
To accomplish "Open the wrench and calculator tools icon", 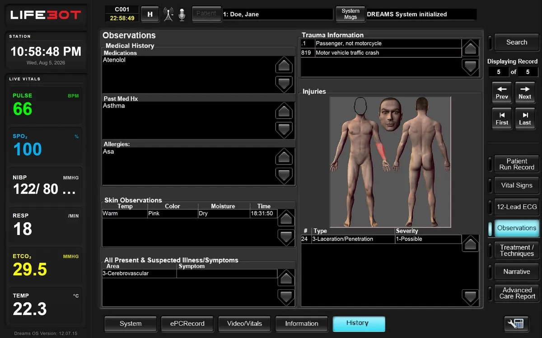I will 516,324.
